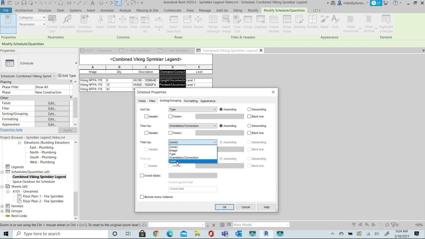
Task: Click the Highlight in Model ribbon icon
Action: click(386, 20)
